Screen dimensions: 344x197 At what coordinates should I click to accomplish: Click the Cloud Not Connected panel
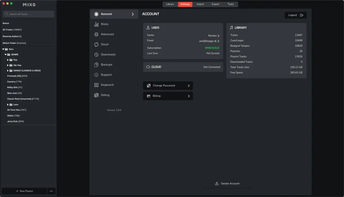(x=183, y=67)
